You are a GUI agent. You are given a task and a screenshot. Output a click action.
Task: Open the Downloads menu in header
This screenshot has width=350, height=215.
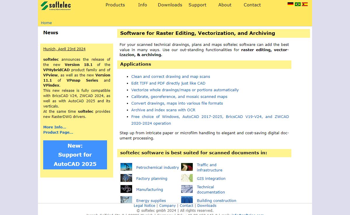[170, 5]
